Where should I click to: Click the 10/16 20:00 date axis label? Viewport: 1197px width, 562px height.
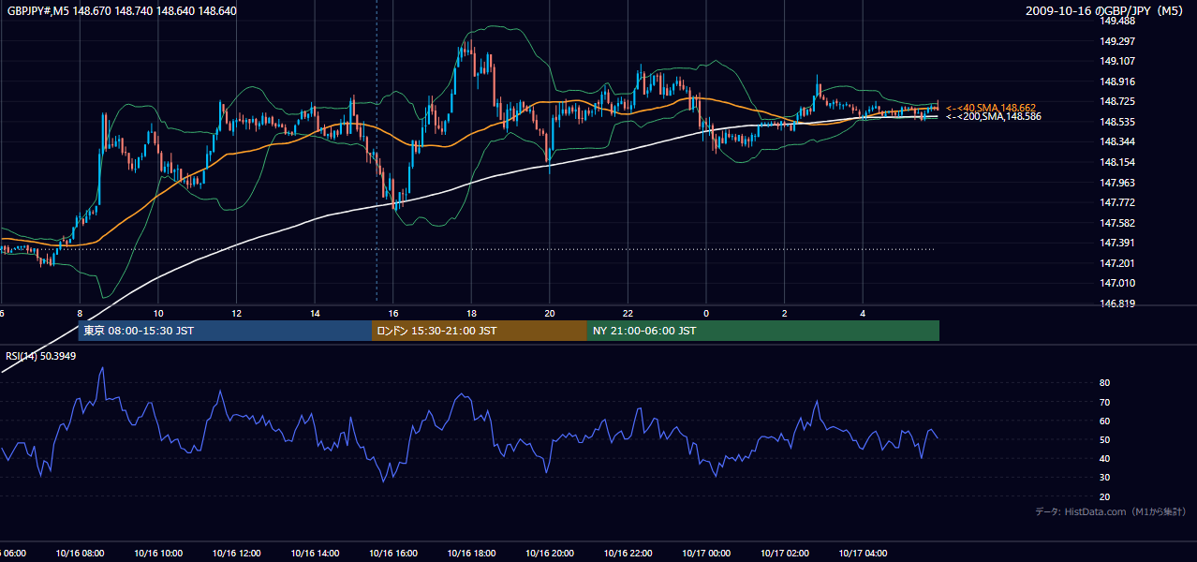549,554
